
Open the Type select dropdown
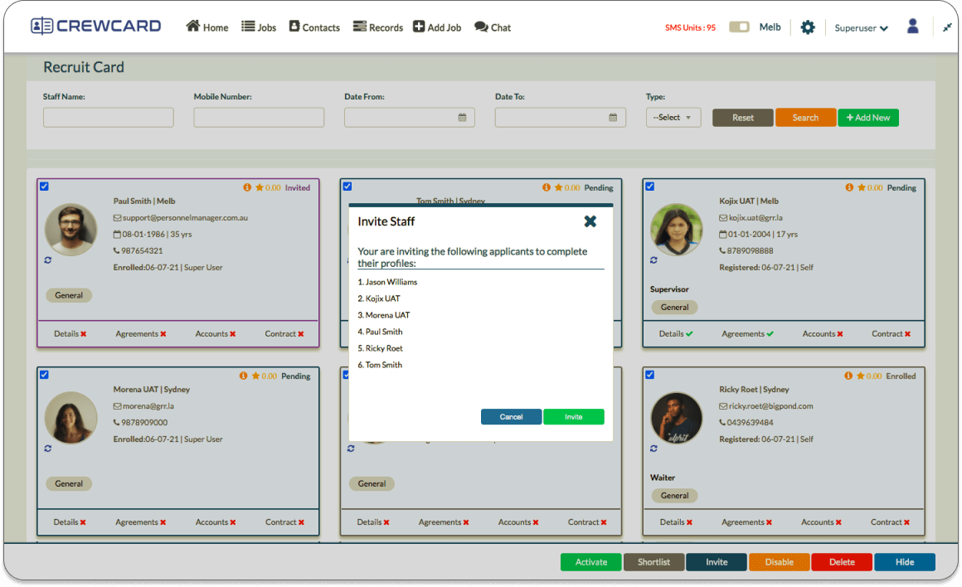[673, 117]
